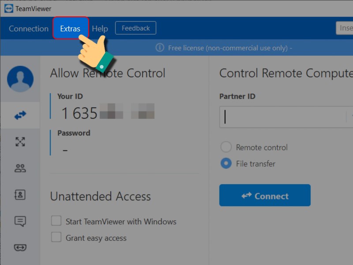Open the Extras menu

pyautogui.click(x=71, y=28)
